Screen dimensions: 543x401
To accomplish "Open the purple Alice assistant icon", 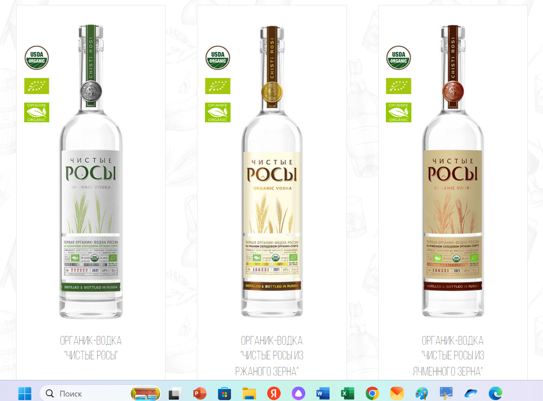I will 298,393.
